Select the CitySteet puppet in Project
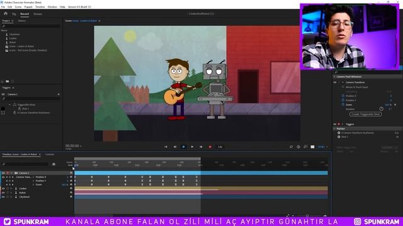Image resolution: width=403 pixels, height=226 pixels. click(x=14, y=34)
